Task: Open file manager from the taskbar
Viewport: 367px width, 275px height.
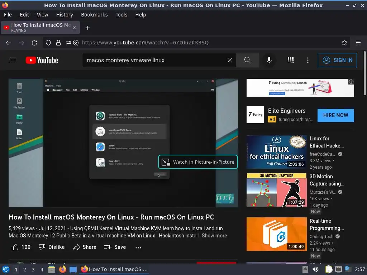Action: pyautogui.click(x=52, y=269)
